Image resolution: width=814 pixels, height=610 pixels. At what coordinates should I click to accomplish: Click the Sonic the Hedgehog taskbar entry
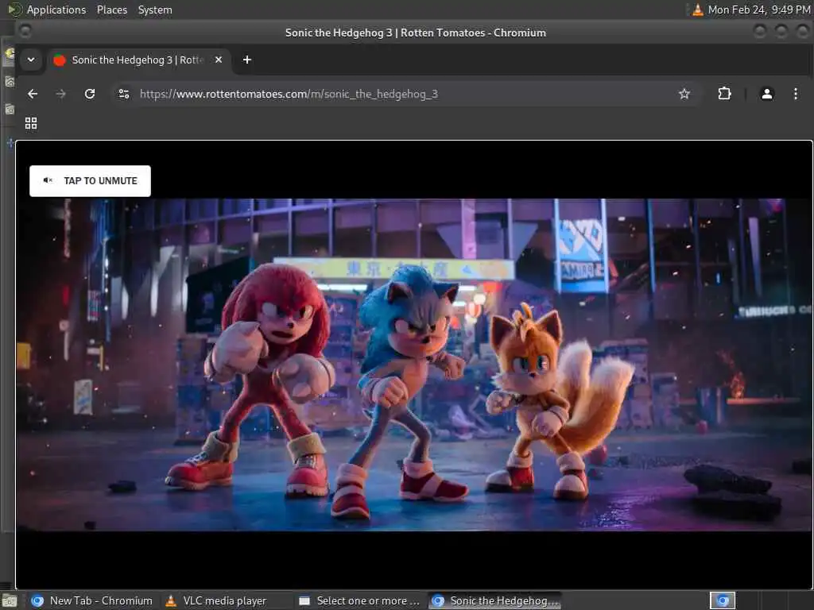(x=495, y=600)
